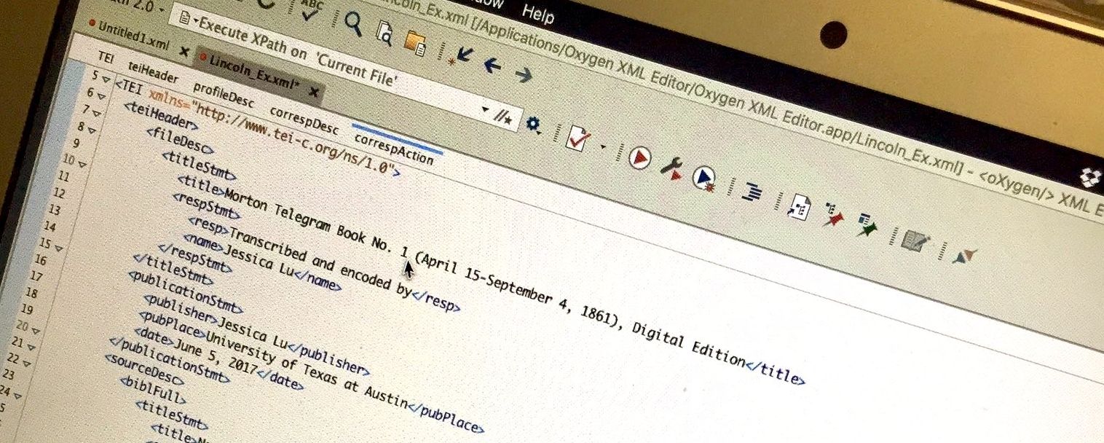
Task: Select correspDesc in the breadcrumb
Action: pos(304,119)
